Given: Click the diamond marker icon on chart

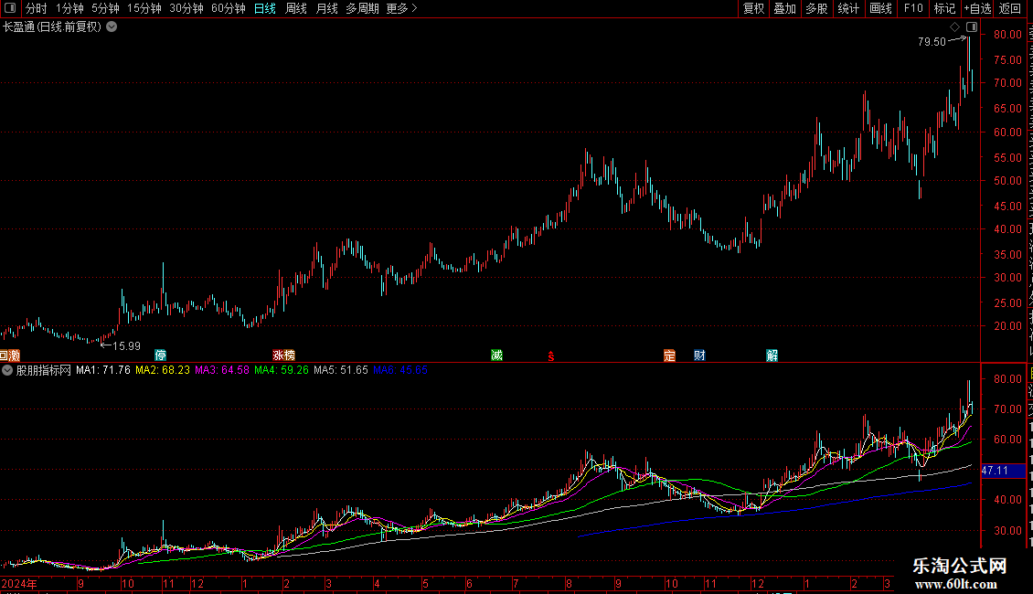Looking at the screenshot, I should point(954,27).
